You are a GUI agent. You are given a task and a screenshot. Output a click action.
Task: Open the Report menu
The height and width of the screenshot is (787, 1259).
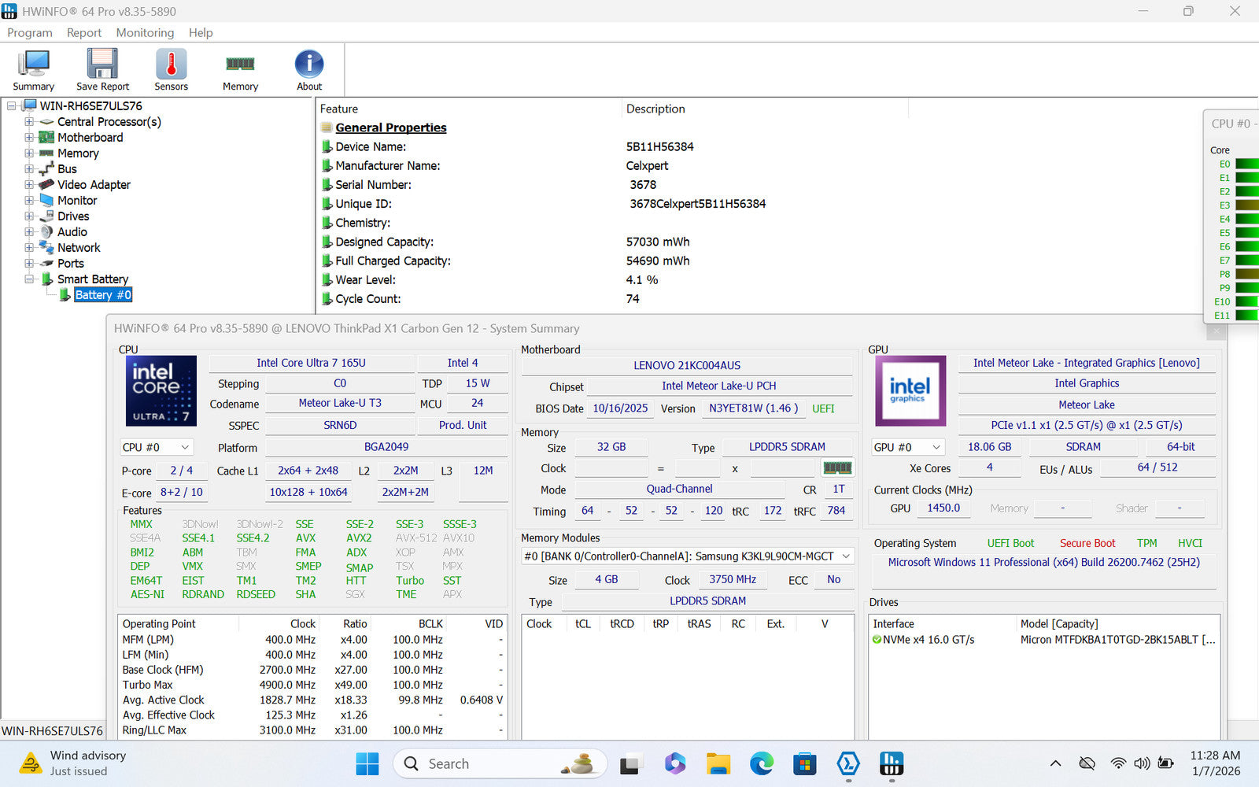(x=83, y=32)
